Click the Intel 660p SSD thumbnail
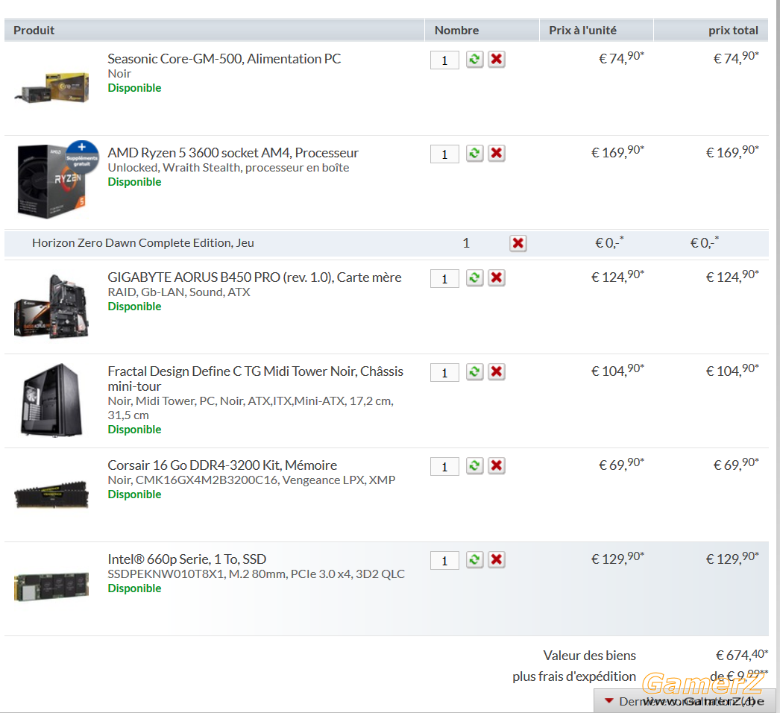This screenshot has width=780, height=713. click(x=51, y=587)
